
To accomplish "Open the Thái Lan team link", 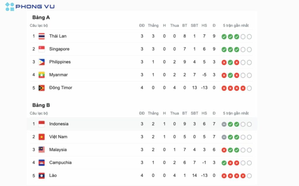I will pyautogui.click(x=58, y=36).
